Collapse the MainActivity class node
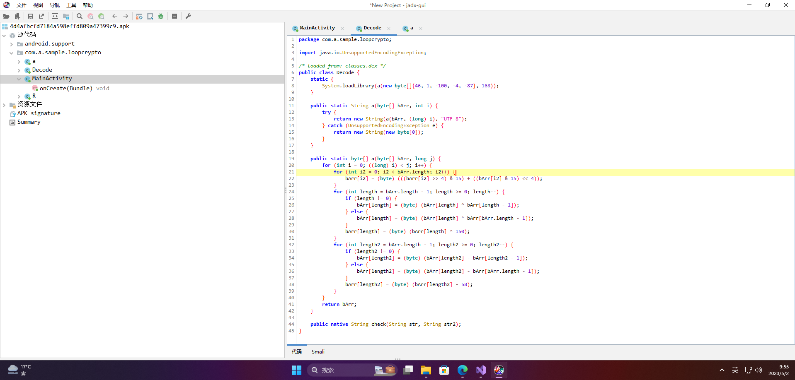Screen dimensions: 795x380 coord(19,79)
